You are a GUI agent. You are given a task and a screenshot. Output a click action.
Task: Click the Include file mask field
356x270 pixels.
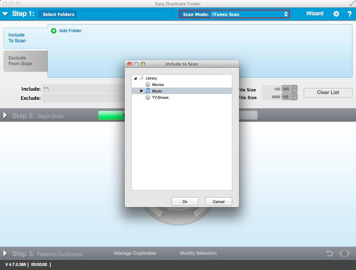(83, 89)
